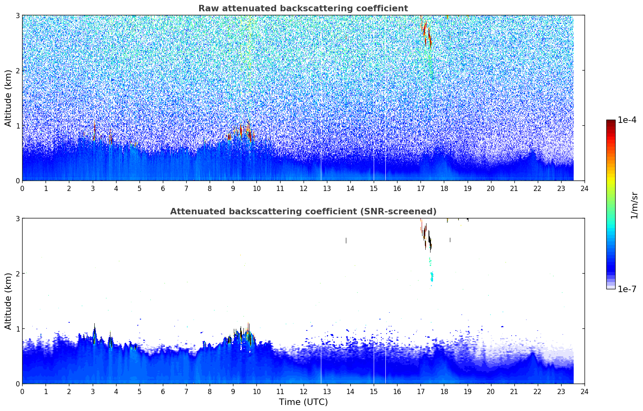Click the top plot's 'Altitude (km)' label

pos(8,98)
